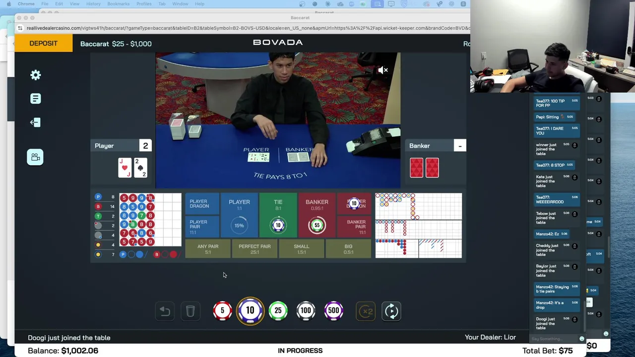Bet on the TIE 8:1 spot
This screenshot has width=635, height=357.
(278, 215)
